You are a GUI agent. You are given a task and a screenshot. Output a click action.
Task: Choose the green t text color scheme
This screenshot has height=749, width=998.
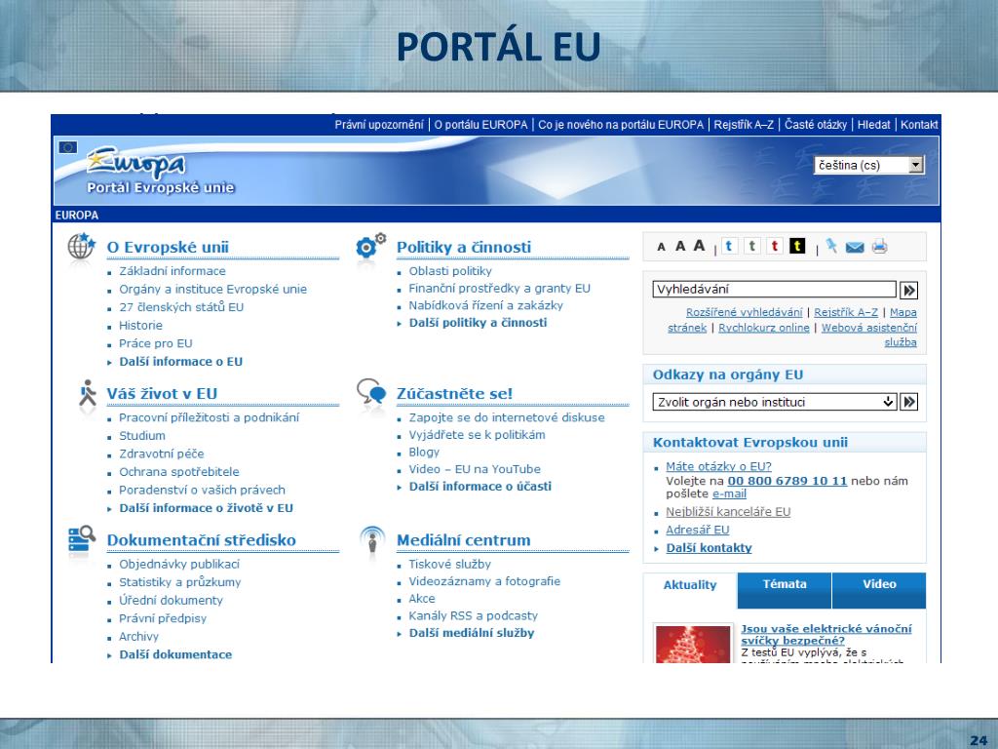[752, 246]
